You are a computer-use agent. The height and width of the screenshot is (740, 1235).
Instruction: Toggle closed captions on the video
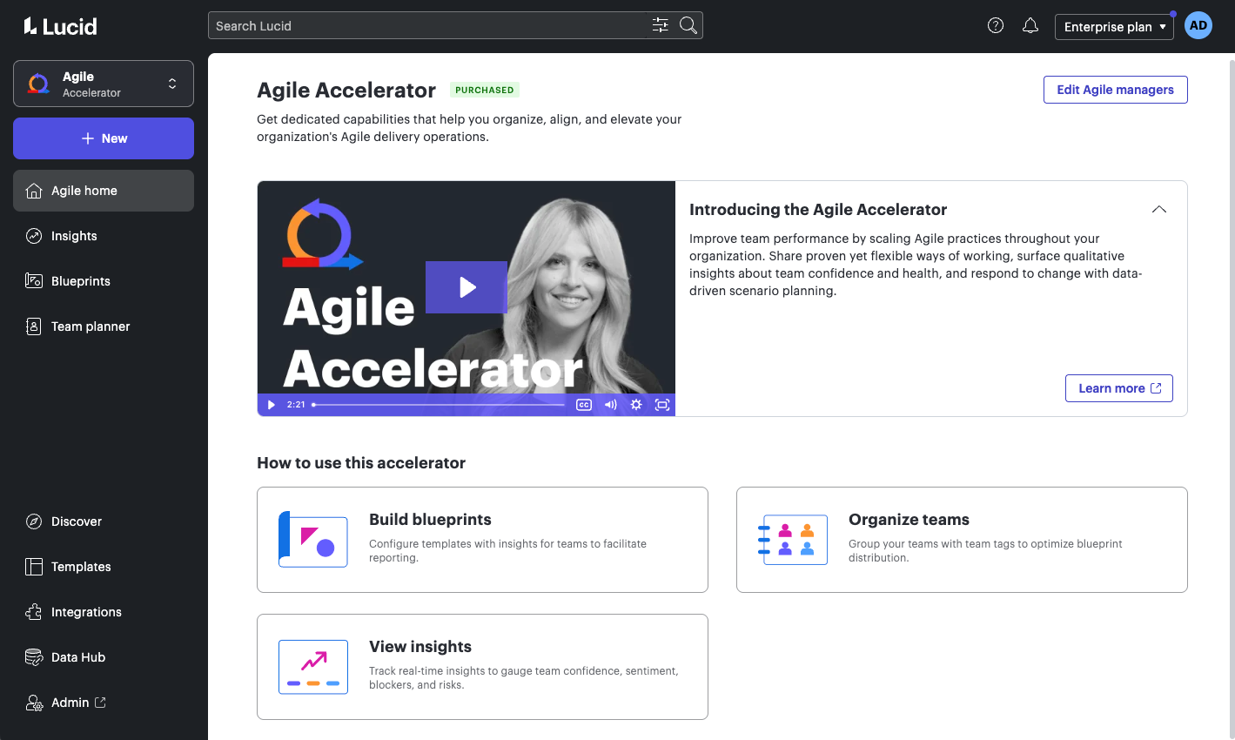coord(584,405)
